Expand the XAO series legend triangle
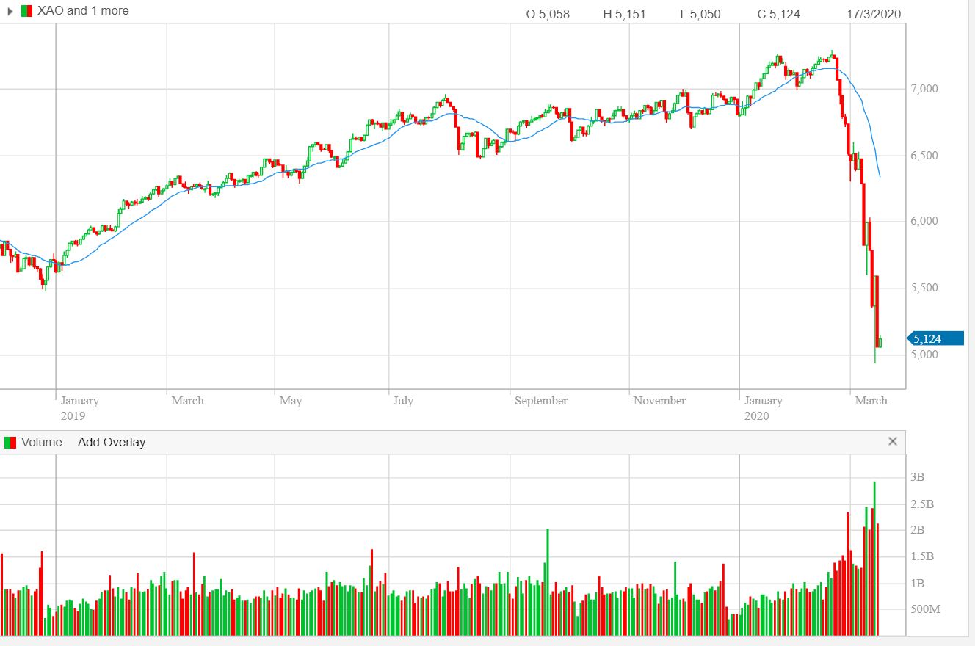Image resolution: width=975 pixels, height=646 pixels. tap(10, 11)
